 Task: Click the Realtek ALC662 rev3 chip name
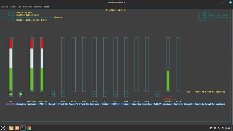point(27,15)
